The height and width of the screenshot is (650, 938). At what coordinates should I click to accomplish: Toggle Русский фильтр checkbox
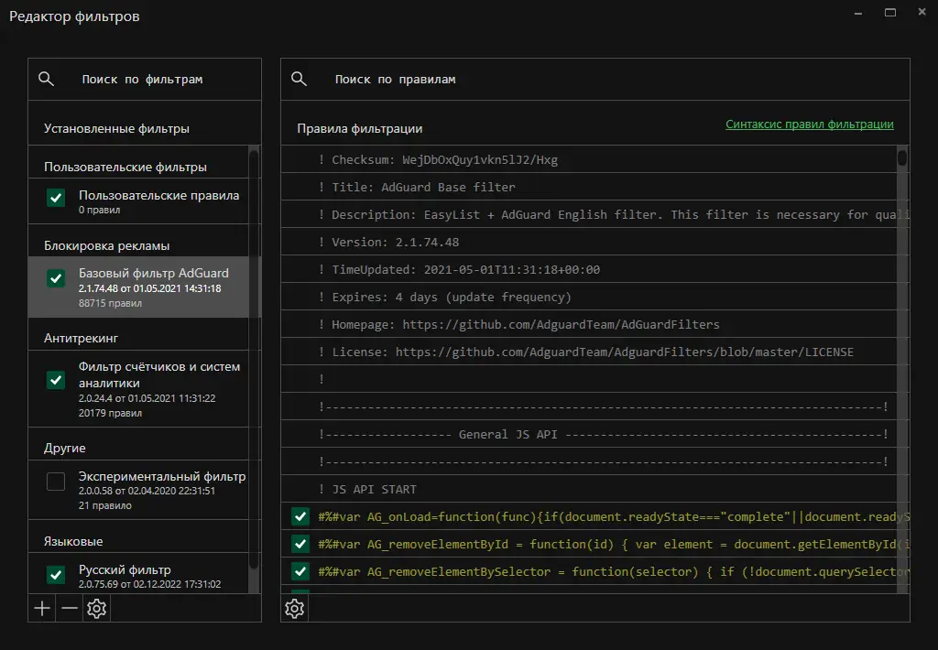pos(56,575)
